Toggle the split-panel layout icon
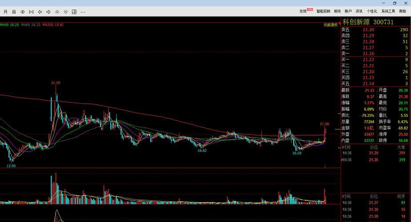Viewport: 411px width, 222px height. pos(74,12)
